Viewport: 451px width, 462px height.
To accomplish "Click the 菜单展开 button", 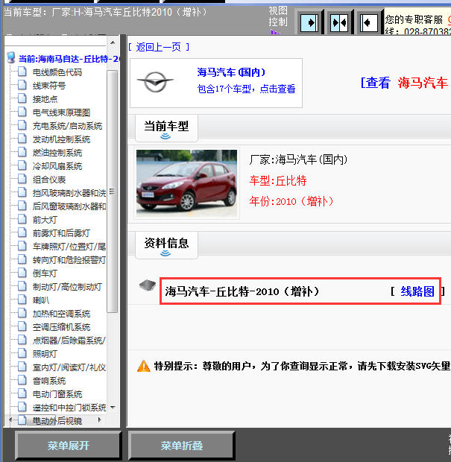I will 69,446.
